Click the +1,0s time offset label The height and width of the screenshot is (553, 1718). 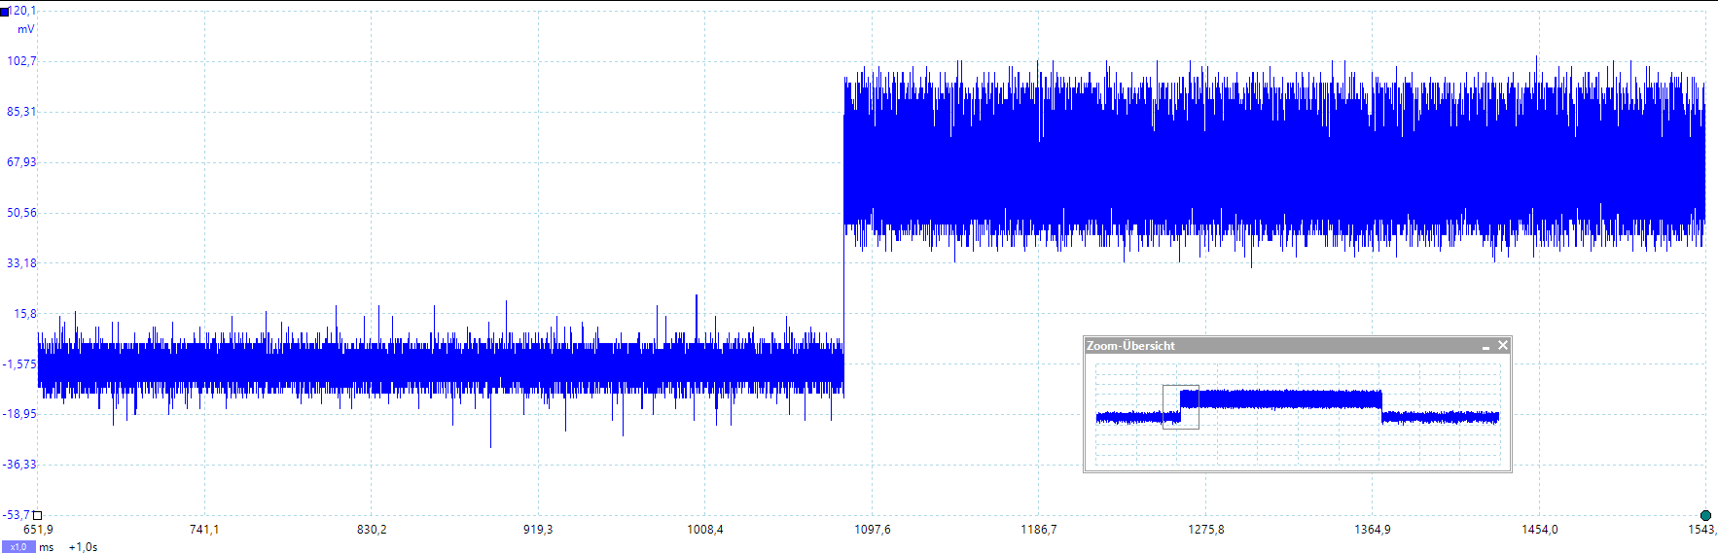click(83, 547)
